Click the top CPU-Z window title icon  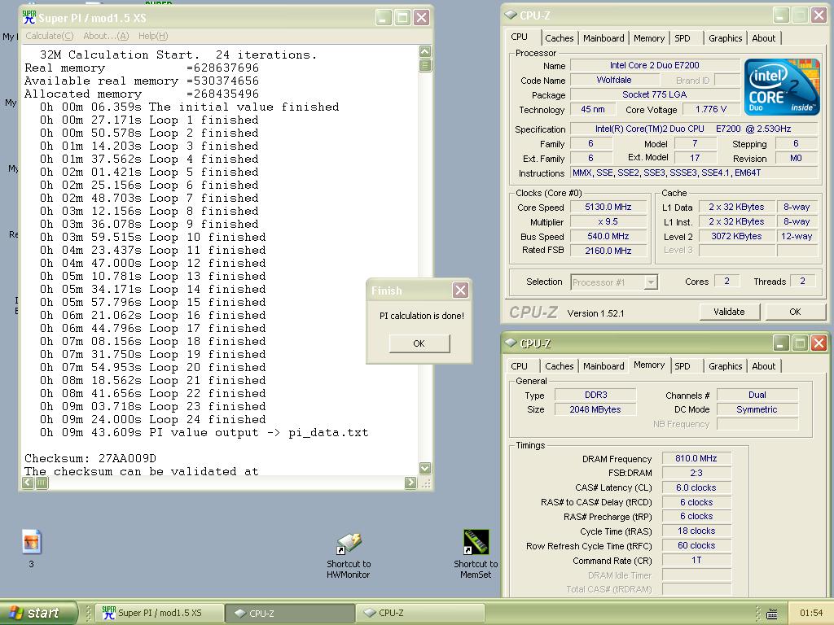(511, 15)
